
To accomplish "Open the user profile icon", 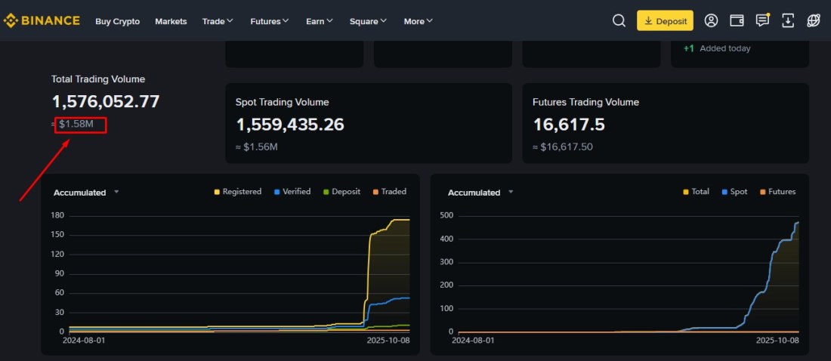I will (x=711, y=21).
